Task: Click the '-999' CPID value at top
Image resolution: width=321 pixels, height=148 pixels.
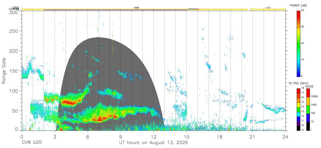Action: [136, 8]
